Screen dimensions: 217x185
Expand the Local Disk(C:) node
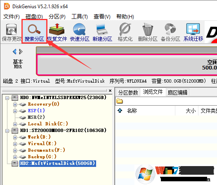coord(15,124)
